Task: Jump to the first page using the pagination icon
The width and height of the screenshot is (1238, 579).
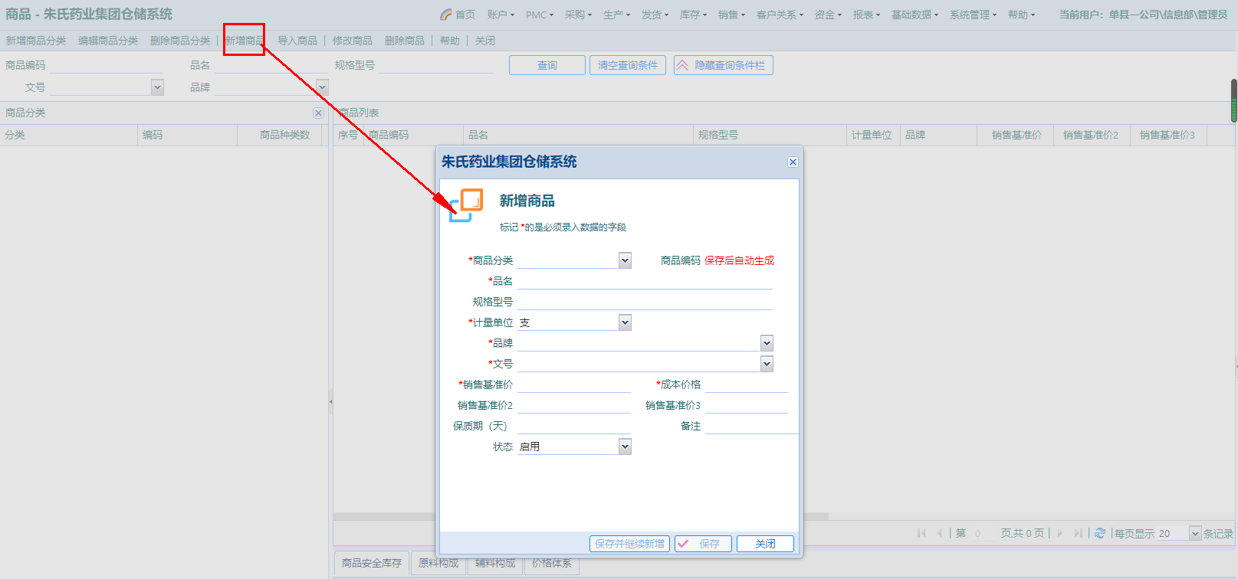Action: pos(921,533)
